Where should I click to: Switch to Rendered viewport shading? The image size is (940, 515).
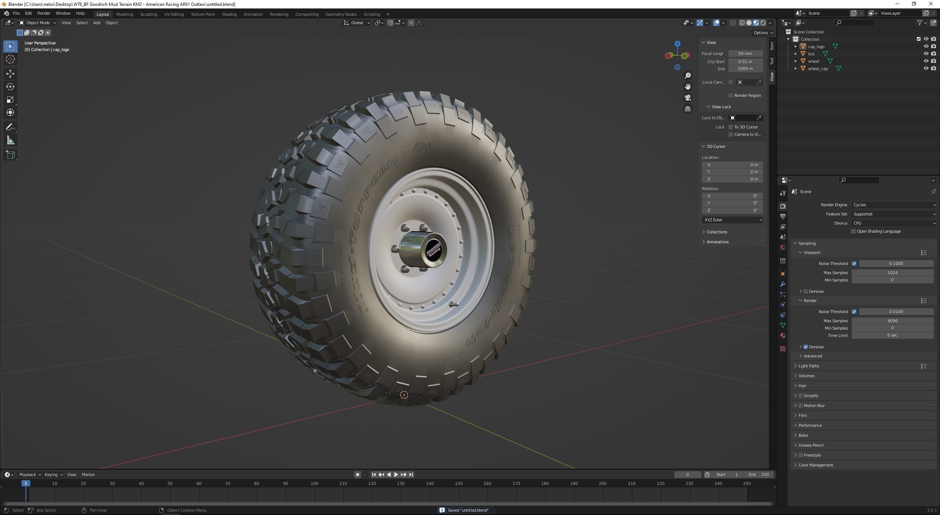pyautogui.click(x=763, y=23)
